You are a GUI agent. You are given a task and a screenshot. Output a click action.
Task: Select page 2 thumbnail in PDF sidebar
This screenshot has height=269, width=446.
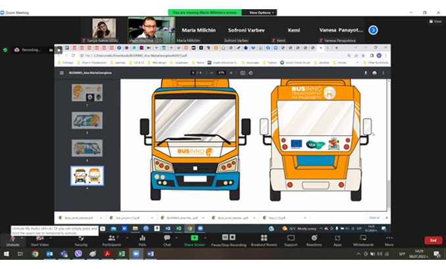[x=87, y=120]
